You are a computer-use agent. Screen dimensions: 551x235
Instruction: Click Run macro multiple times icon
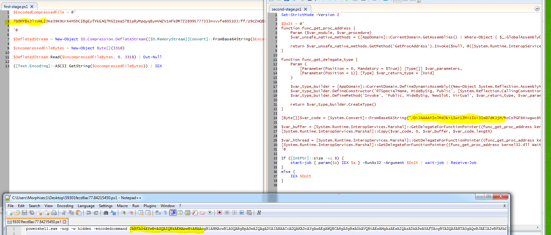coord(242,213)
